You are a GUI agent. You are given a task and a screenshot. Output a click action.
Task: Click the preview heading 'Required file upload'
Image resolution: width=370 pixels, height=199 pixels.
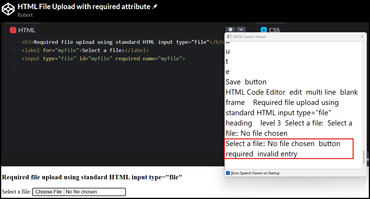[x=92, y=177]
